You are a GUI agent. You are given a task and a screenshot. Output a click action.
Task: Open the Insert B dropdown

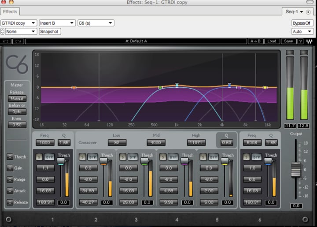point(57,23)
